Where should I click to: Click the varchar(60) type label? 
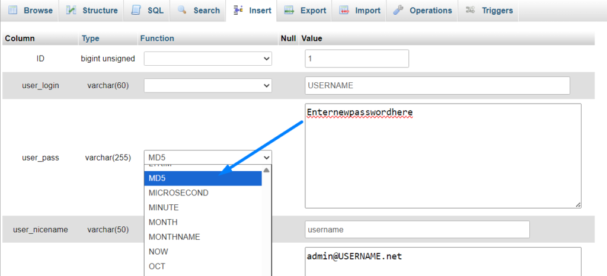108,86
